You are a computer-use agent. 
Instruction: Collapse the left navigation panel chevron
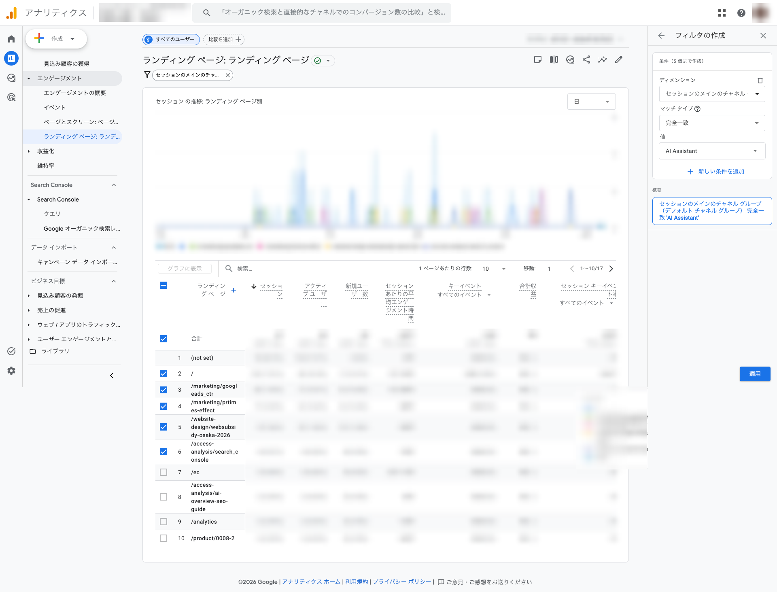click(x=112, y=376)
